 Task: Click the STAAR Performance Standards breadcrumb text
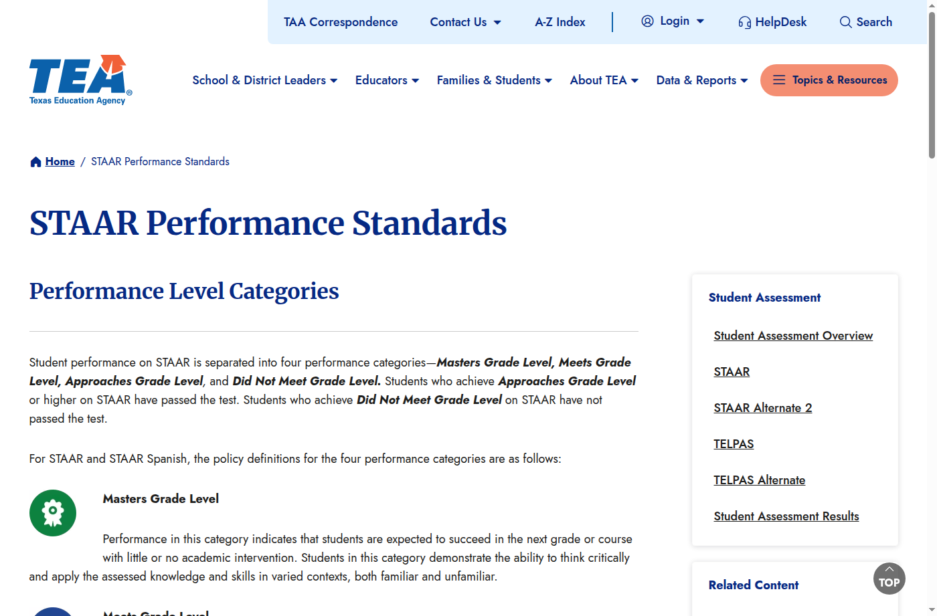point(160,162)
